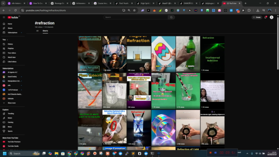
Task: Open the Egg and Place short
Action: [163, 54]
